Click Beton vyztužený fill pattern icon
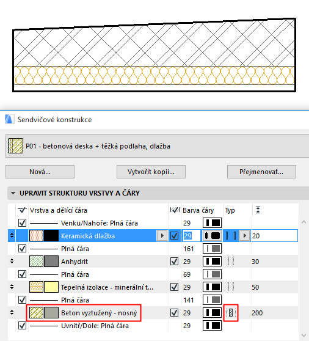 click(x=36, y=313)
